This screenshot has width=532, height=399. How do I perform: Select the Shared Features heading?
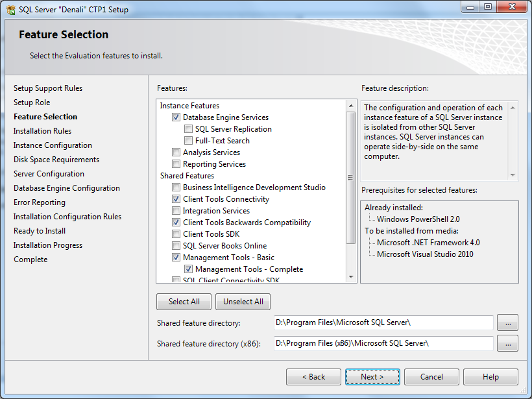point(187,176)
